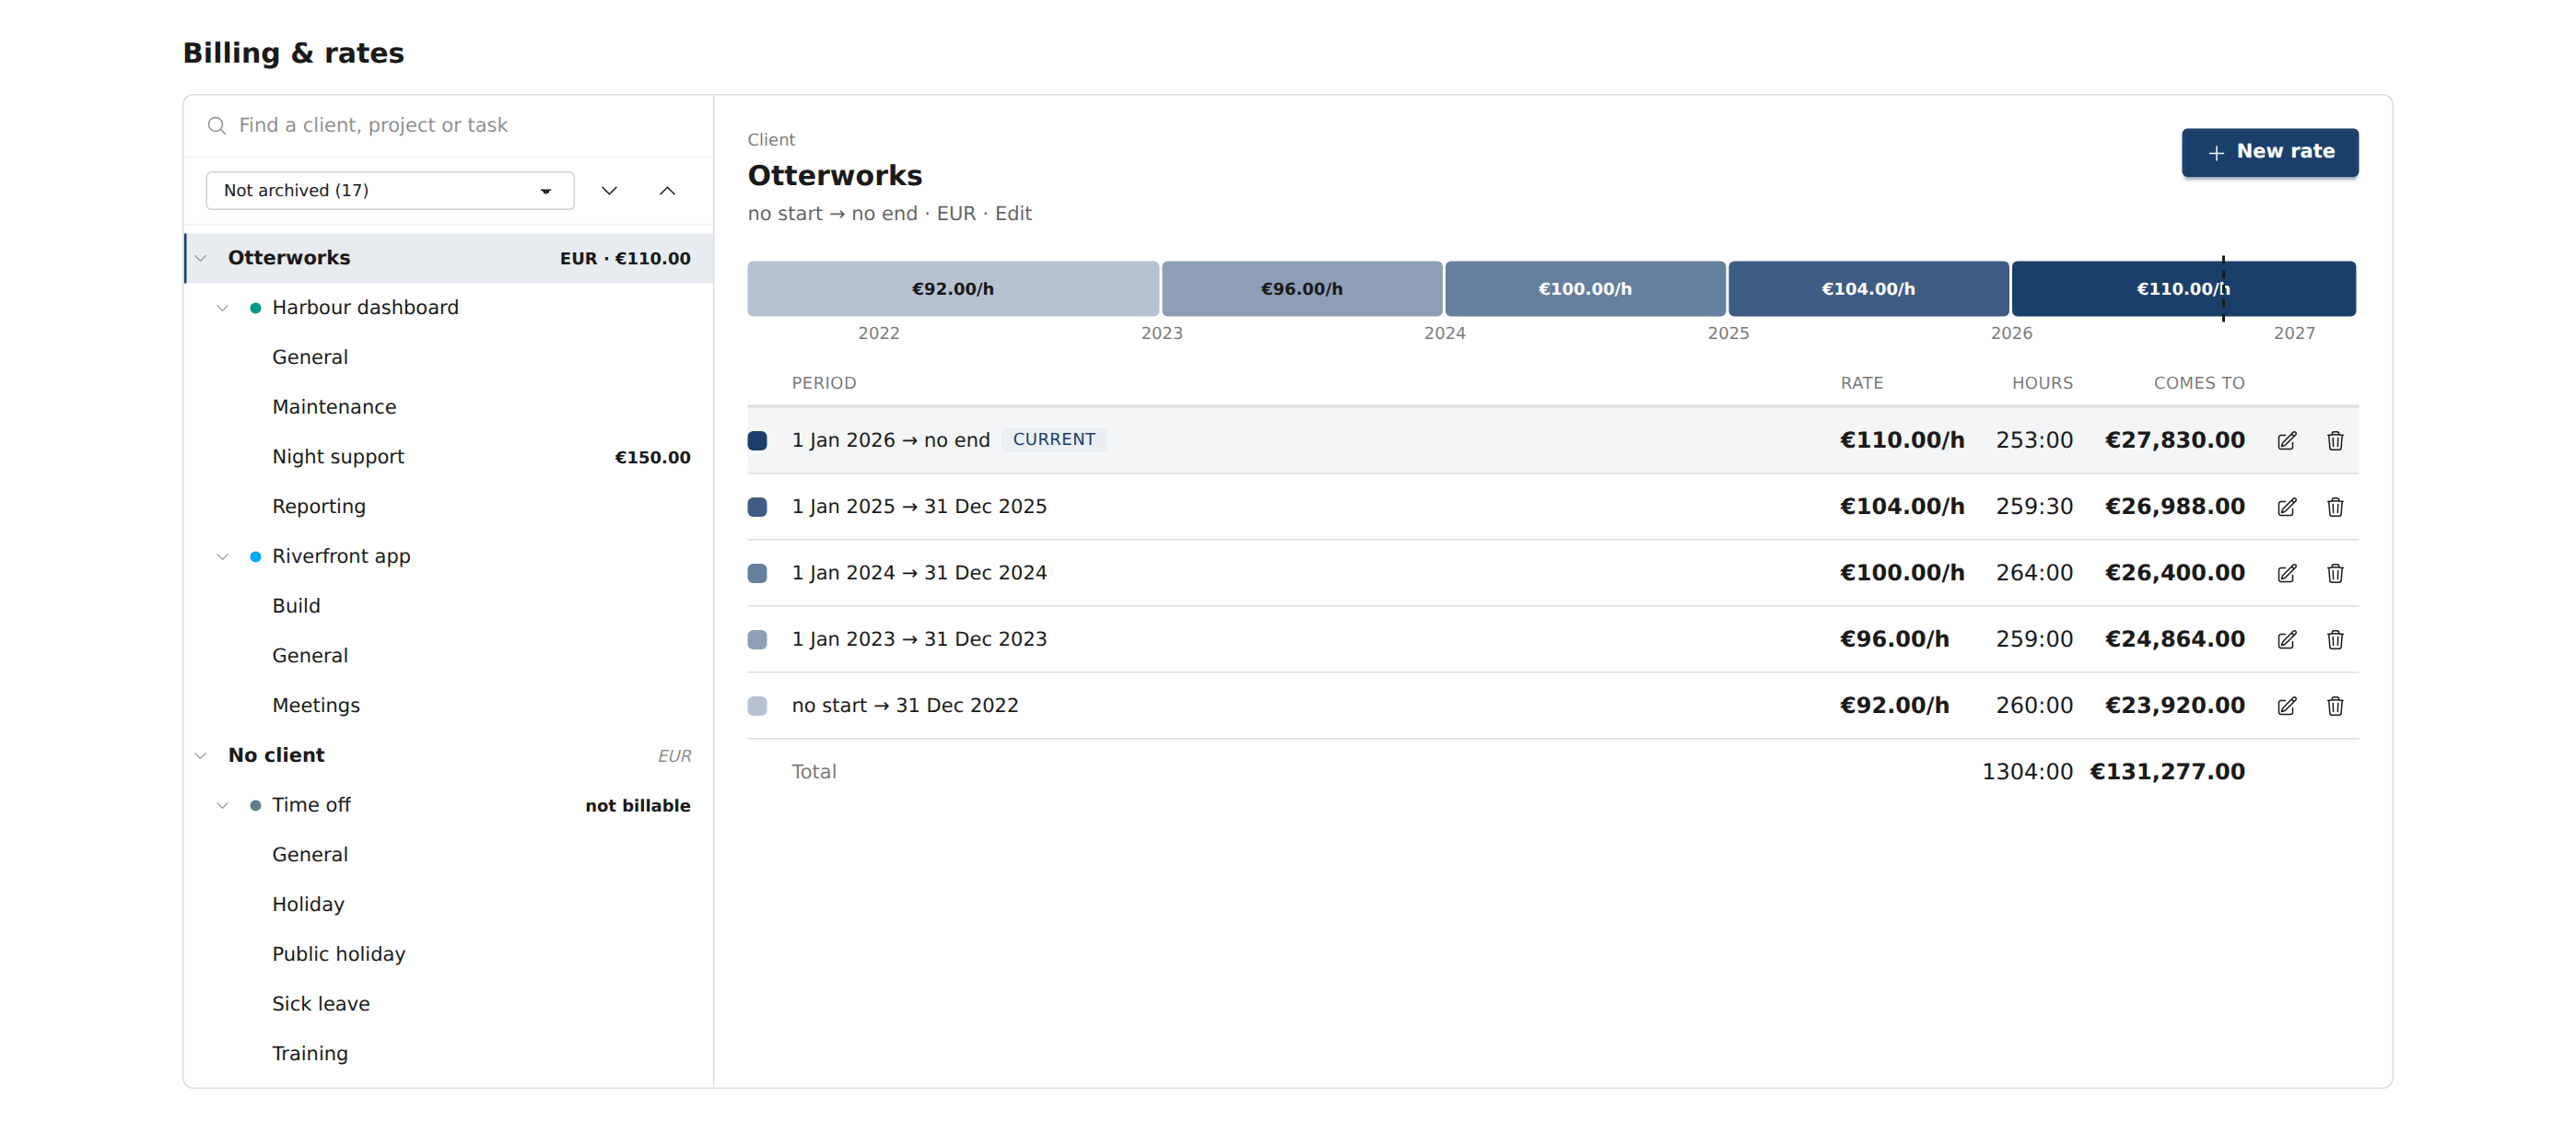
Task: Edit the 2025 rate of €104.00/h
Action: (x=2286, y=507)
